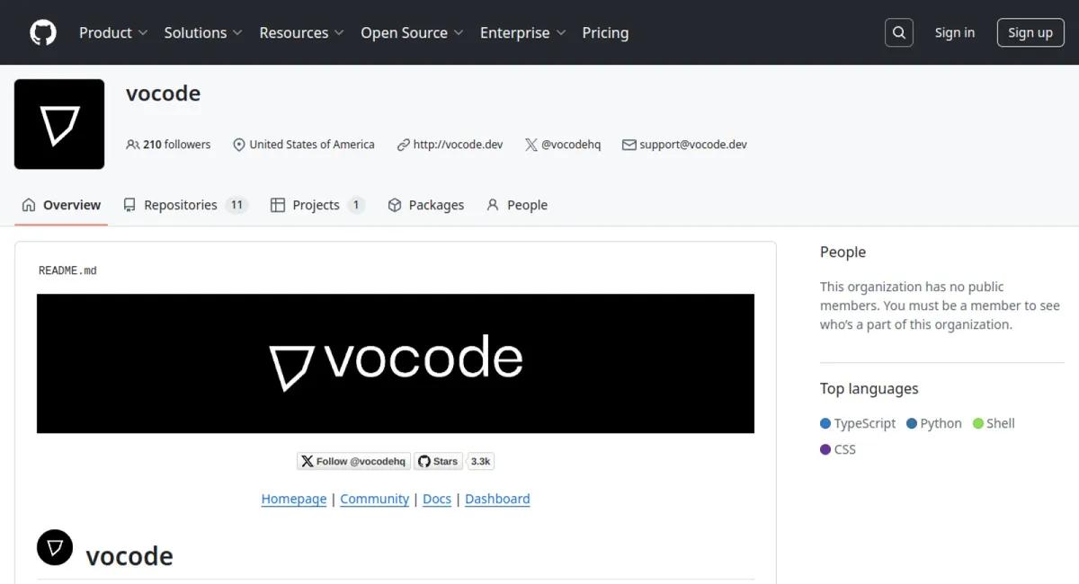Click the mail envelope icon
The width and height of the screenshot is (1079, 584).
pos(629,145)
